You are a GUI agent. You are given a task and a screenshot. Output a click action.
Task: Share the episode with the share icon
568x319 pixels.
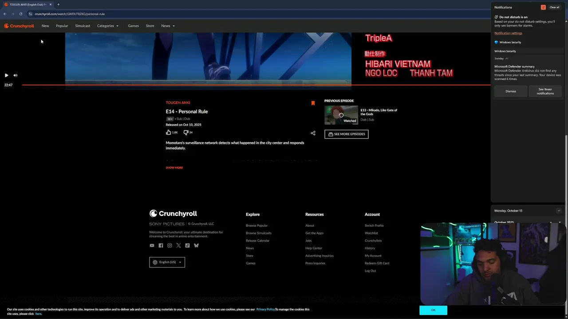[313, 133]
